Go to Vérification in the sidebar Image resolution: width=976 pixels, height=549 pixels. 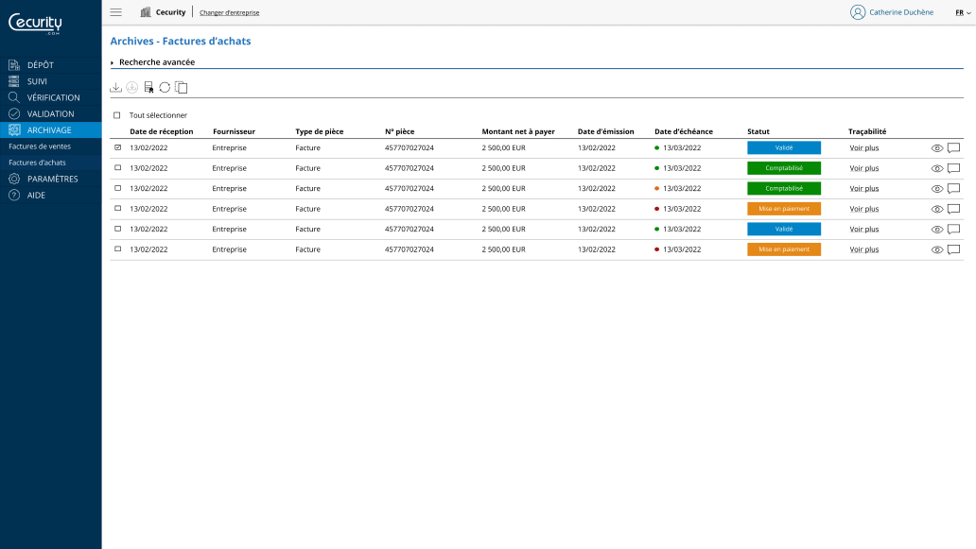coord(50,97)
